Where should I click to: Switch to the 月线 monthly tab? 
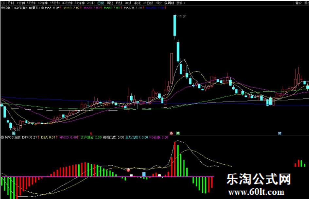click(x=119, y=3)
